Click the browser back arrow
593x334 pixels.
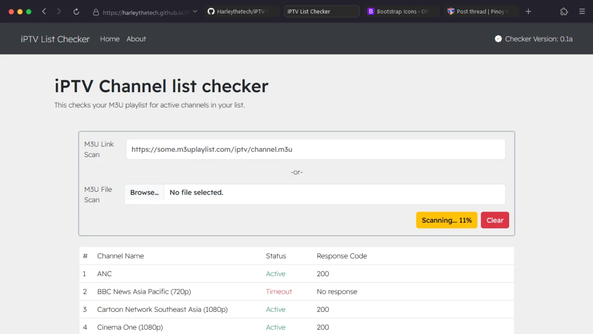tap(44, 12)
